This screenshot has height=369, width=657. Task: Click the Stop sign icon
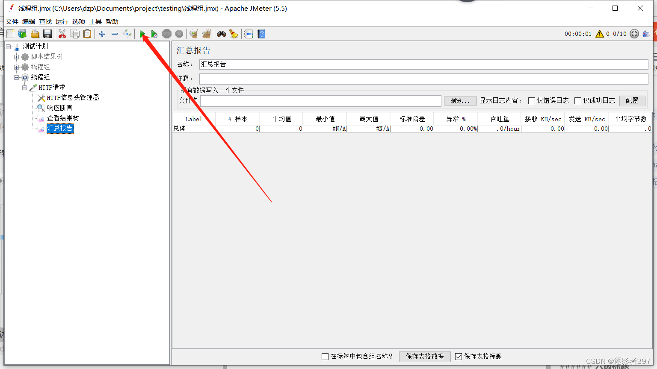coord(167,34)
